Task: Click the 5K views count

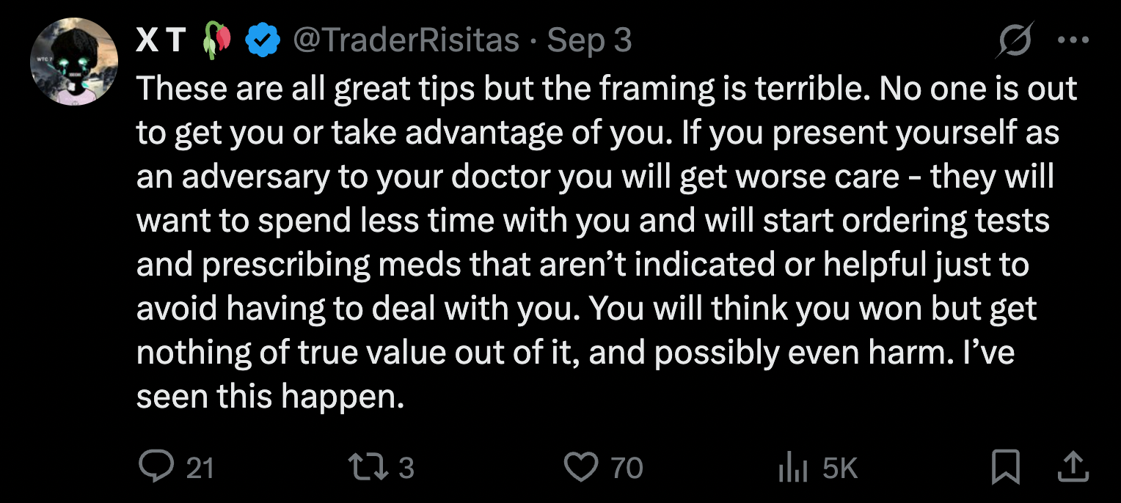Action: [840, 468]
